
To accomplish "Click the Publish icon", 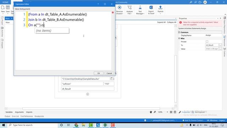I will click(160, 7).
